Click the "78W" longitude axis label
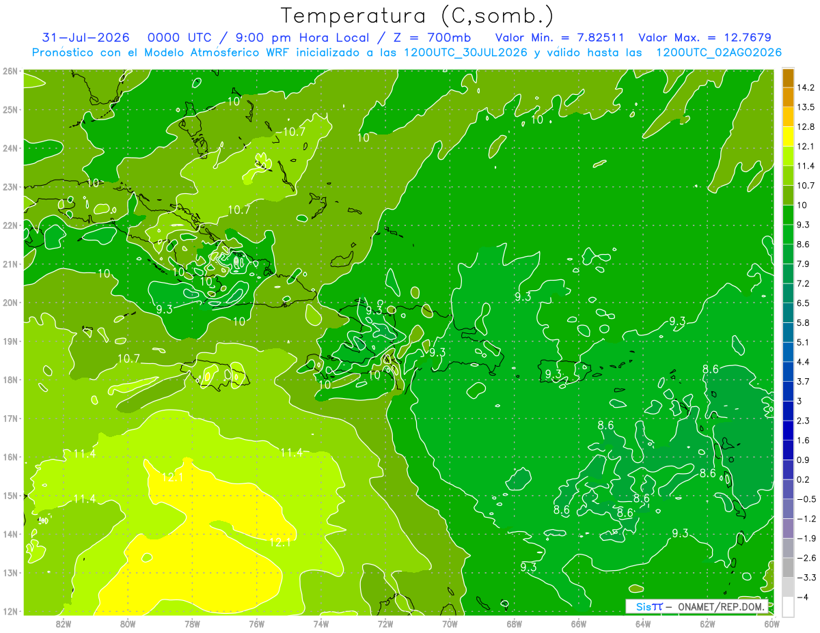The image size is (820, 633). point(192,623)
